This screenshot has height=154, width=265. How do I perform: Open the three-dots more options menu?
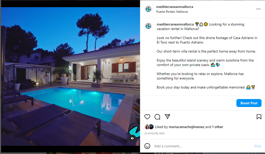coord(258,9)
